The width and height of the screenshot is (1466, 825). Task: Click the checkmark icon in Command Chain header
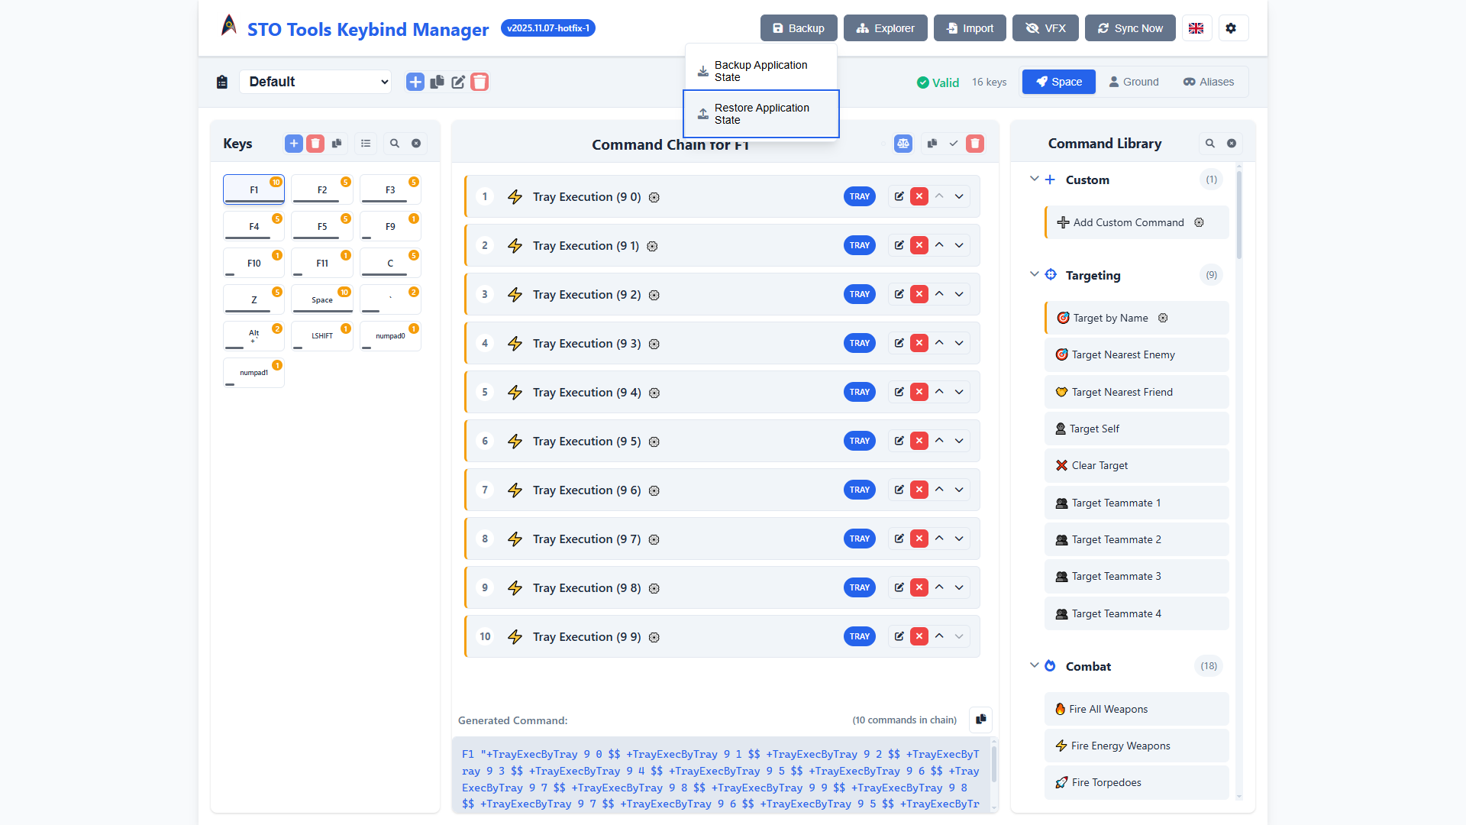click(954, 144)
